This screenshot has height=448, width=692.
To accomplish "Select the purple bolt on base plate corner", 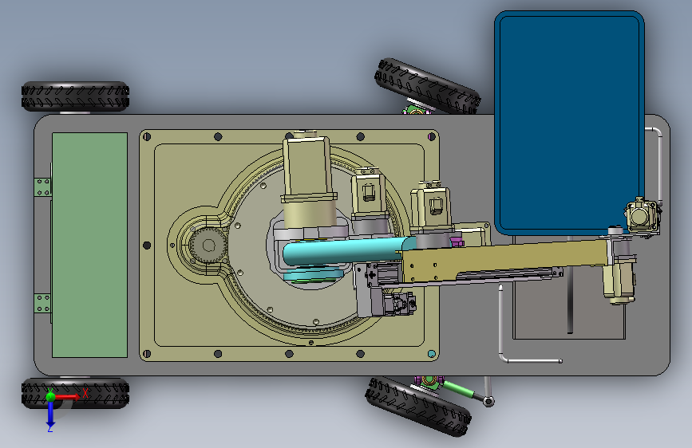I will 432,136.
